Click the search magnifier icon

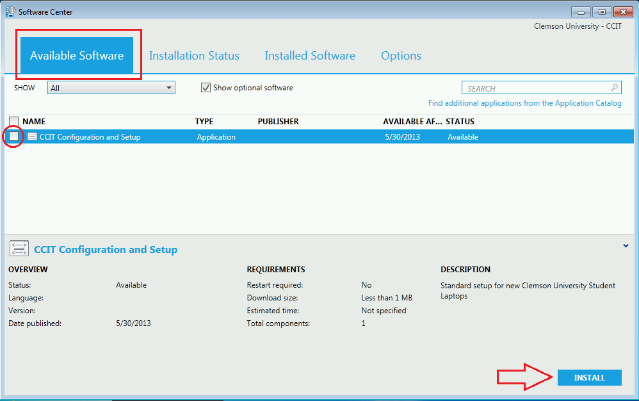point(615,87)
